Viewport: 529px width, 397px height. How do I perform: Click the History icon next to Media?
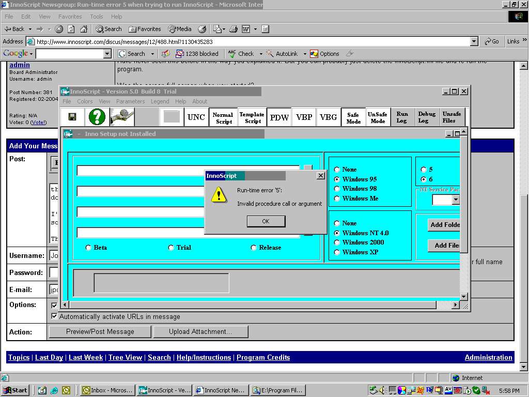click(202, 29)
